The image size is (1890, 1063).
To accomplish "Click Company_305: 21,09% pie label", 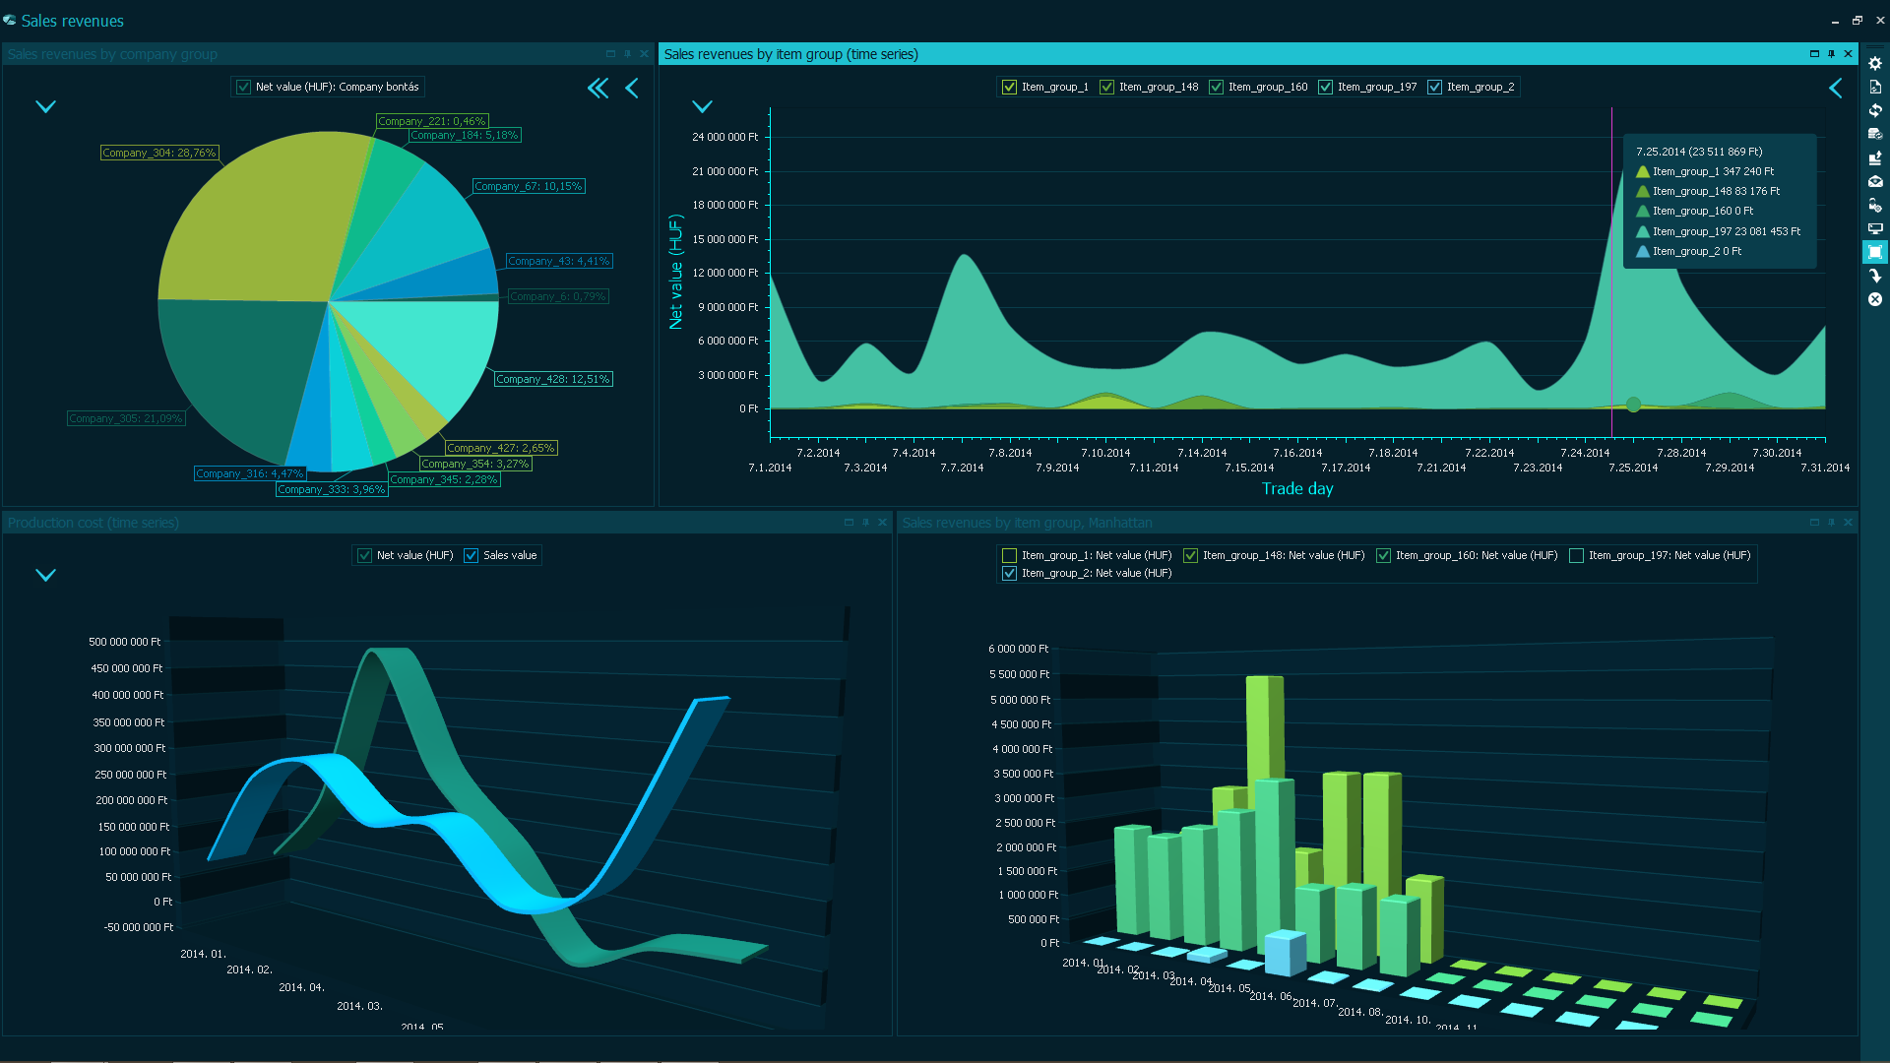I will 126,418.
